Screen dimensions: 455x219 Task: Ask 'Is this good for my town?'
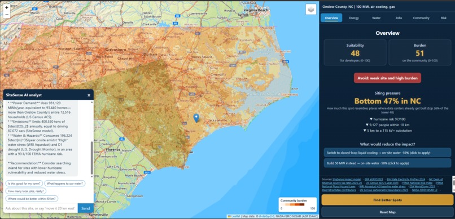point(24,183)
